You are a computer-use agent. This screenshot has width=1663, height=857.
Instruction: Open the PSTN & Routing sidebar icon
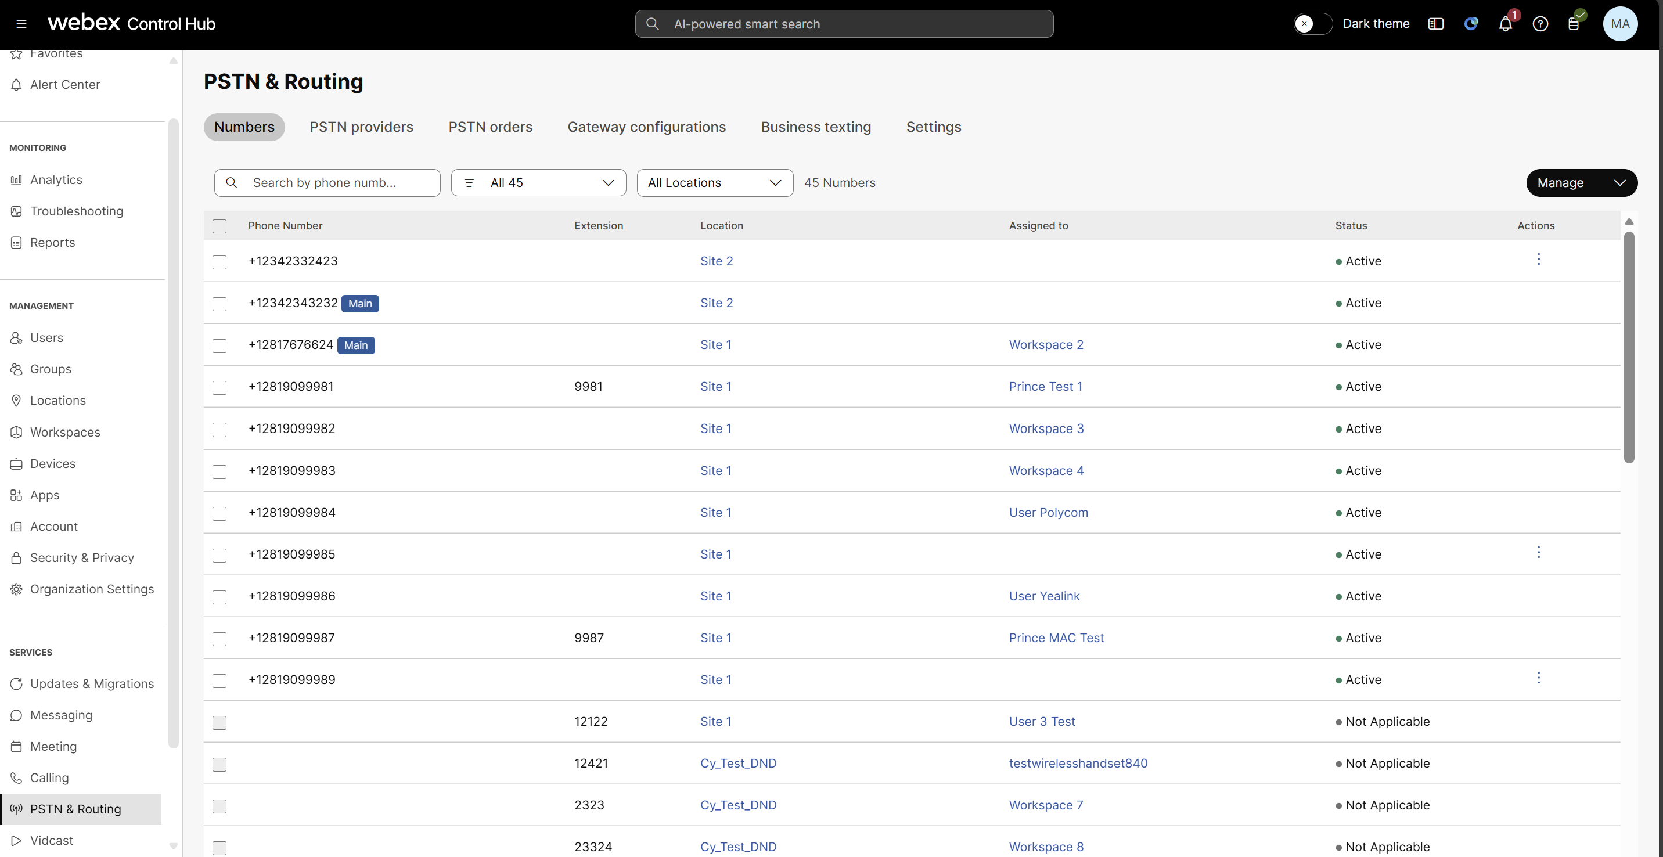tap(17, 809)
